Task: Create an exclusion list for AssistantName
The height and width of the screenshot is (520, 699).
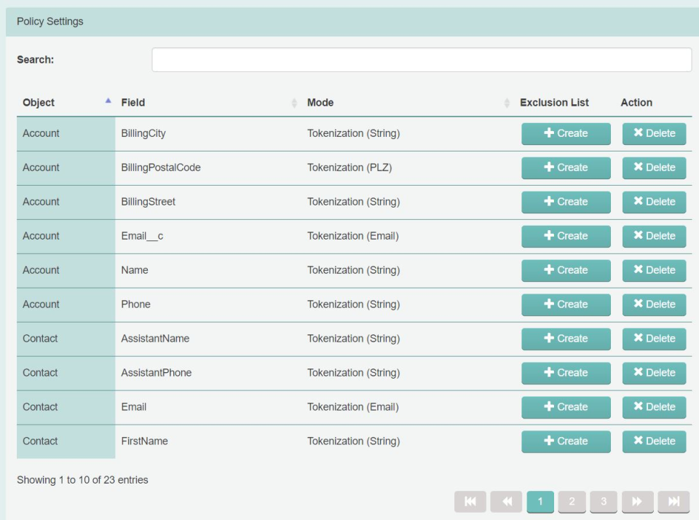Action: click(566, 339)
